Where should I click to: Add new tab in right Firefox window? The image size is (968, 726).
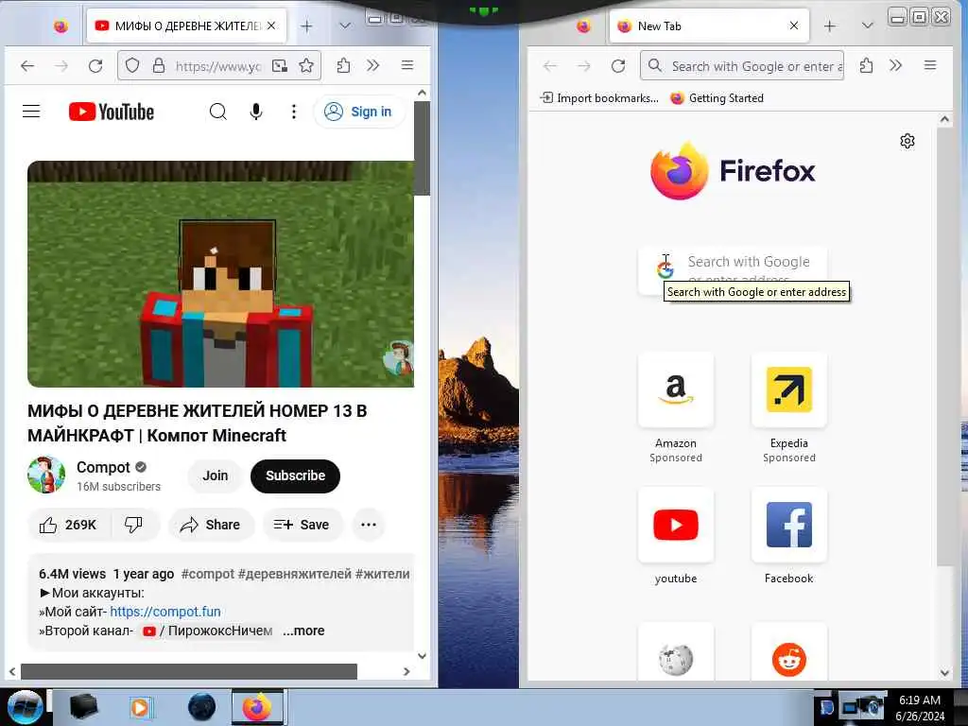click(x=830, y=26)
